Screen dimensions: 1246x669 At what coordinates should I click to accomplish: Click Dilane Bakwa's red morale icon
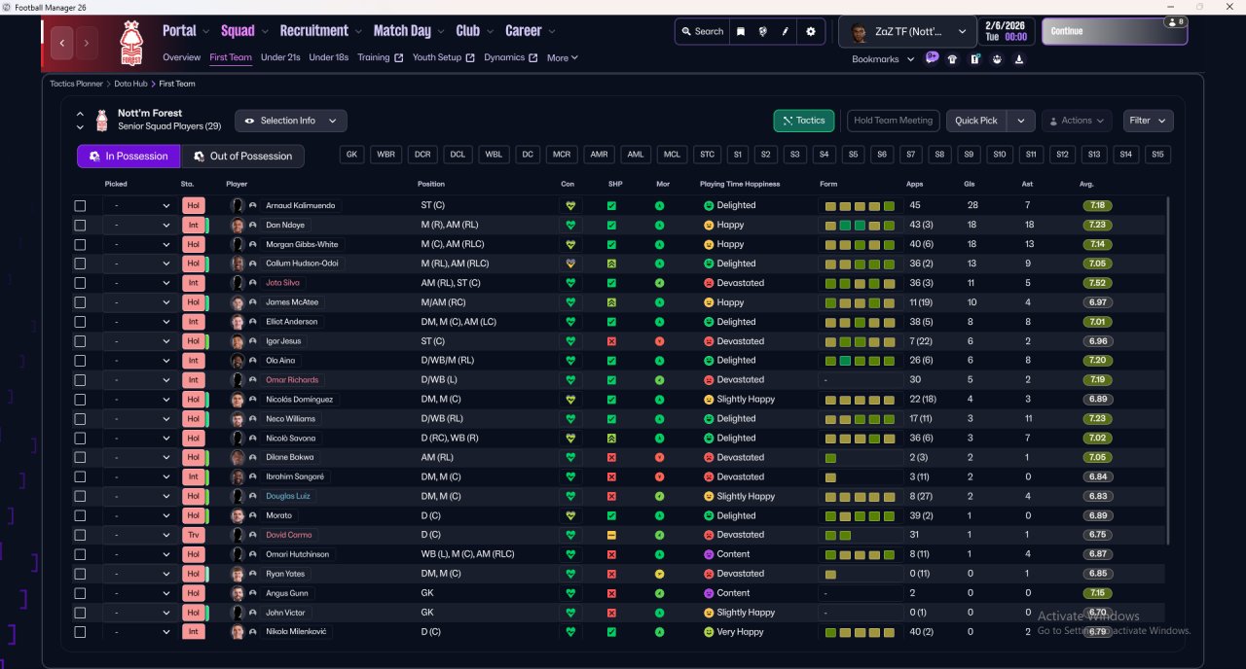[660, 457]
